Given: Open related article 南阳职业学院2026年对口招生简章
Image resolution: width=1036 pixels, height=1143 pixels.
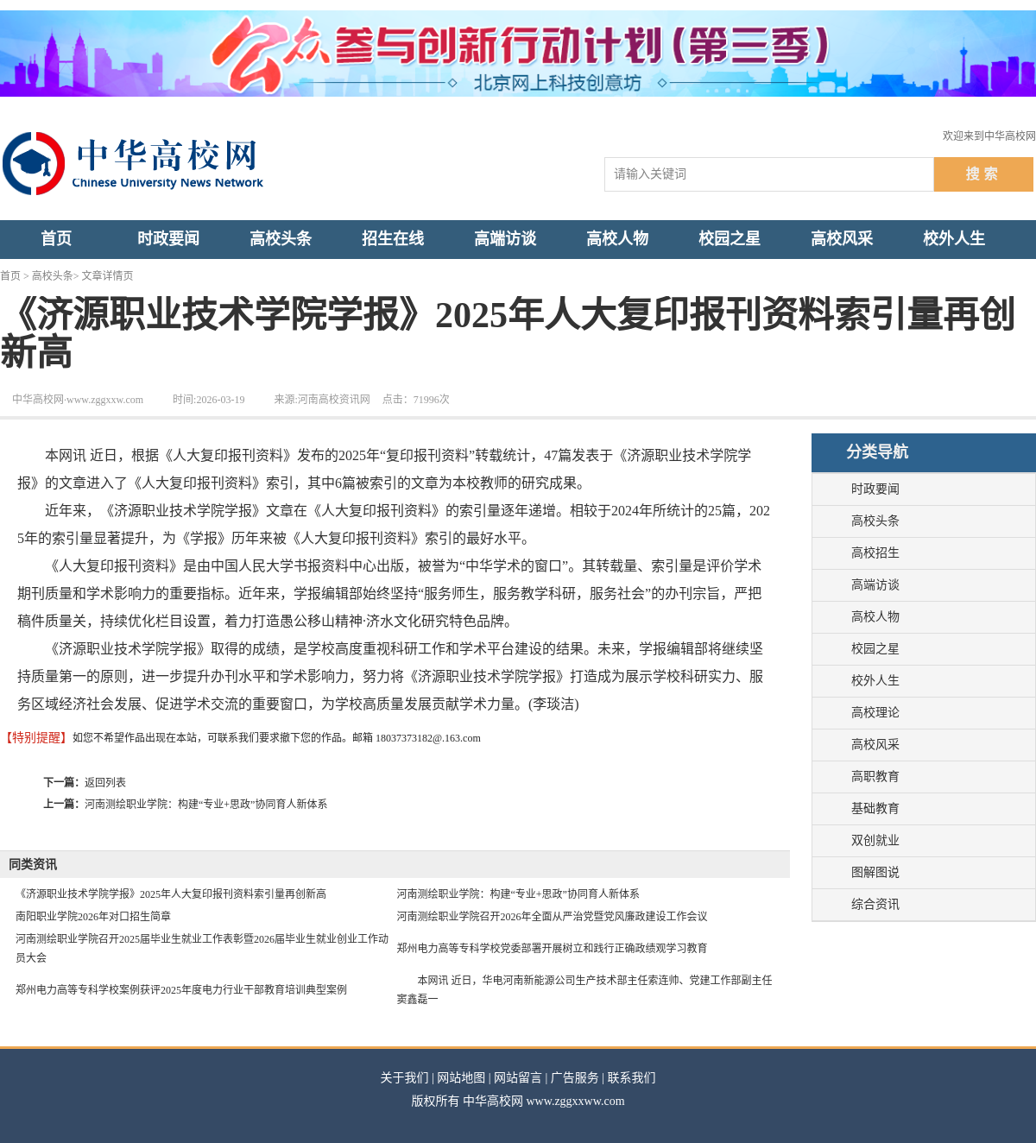Looking at the screenshot, I should 93,917.
